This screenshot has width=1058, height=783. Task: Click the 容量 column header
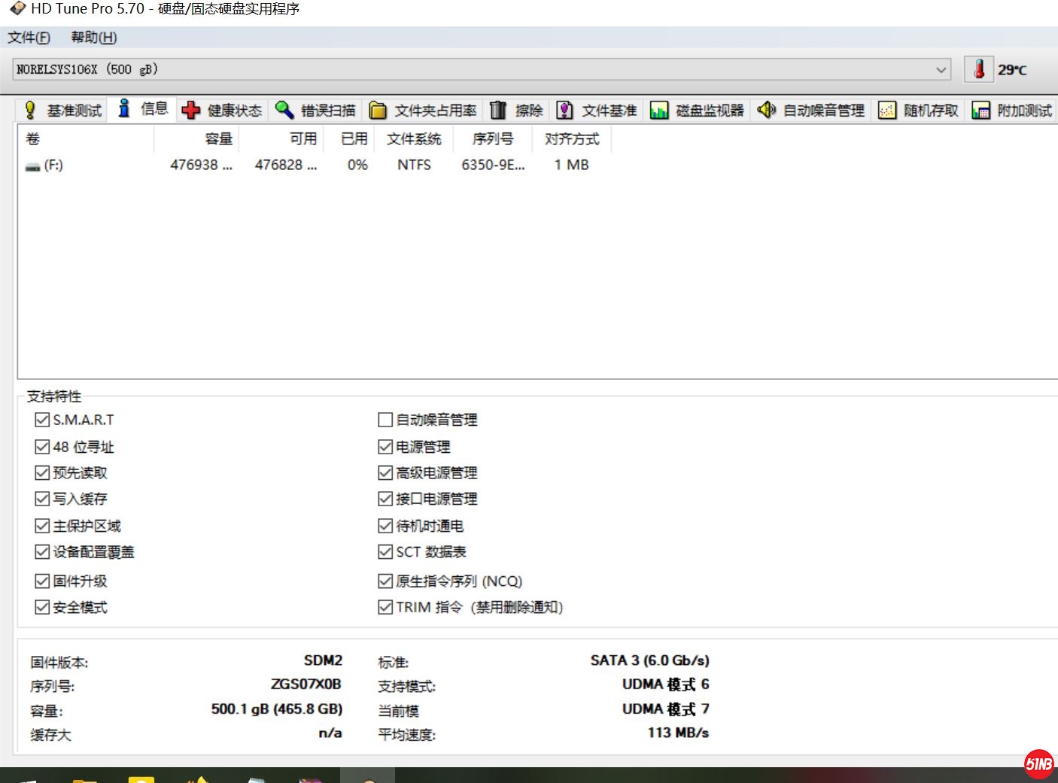click(x=218, y=139)
